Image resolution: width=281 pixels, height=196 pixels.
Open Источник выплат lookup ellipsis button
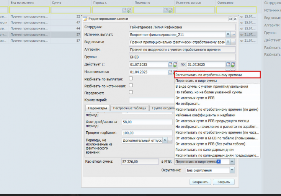point(233,34)
